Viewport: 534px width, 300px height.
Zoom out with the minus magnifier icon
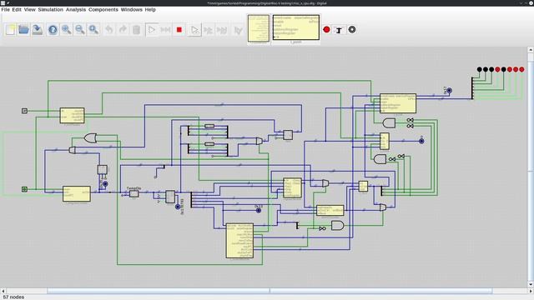tap(80, 30)
